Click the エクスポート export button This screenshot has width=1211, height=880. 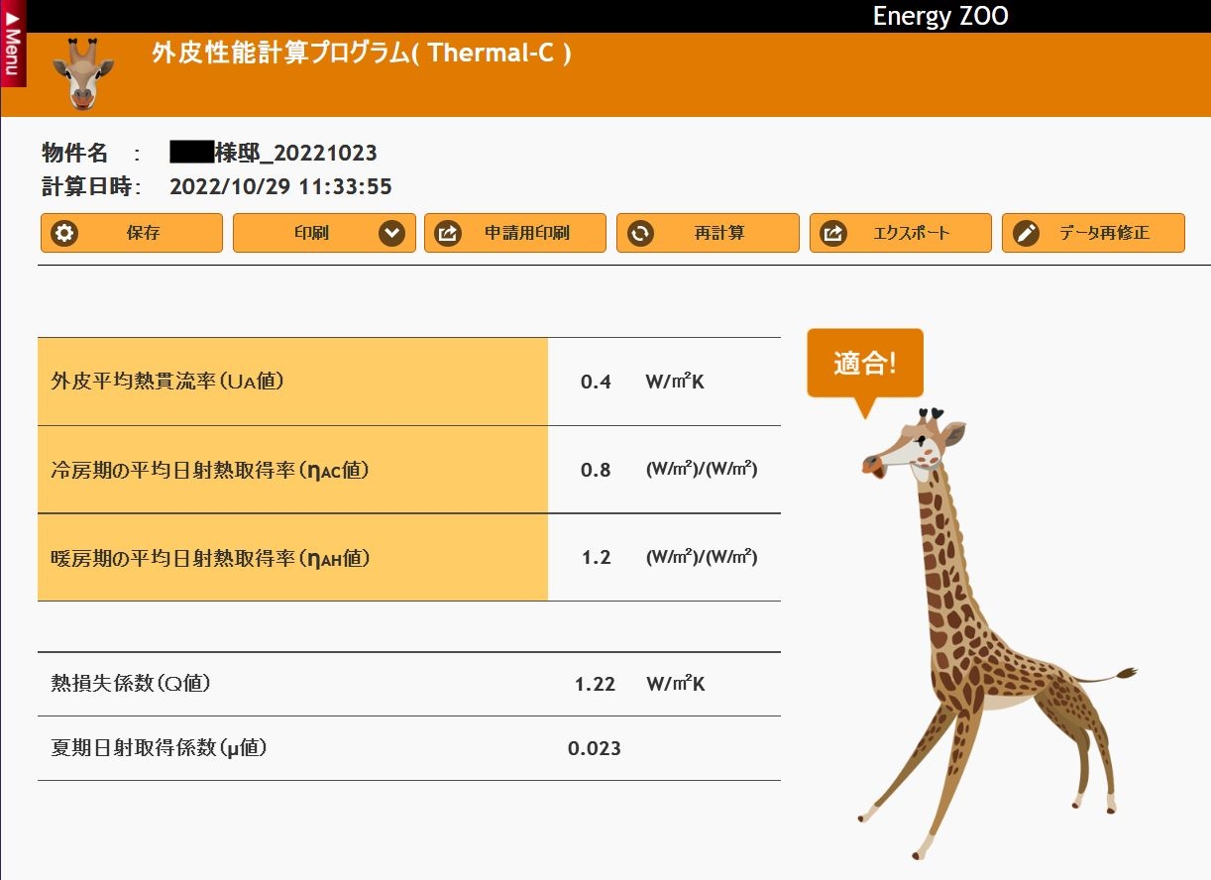click(900, 233)
